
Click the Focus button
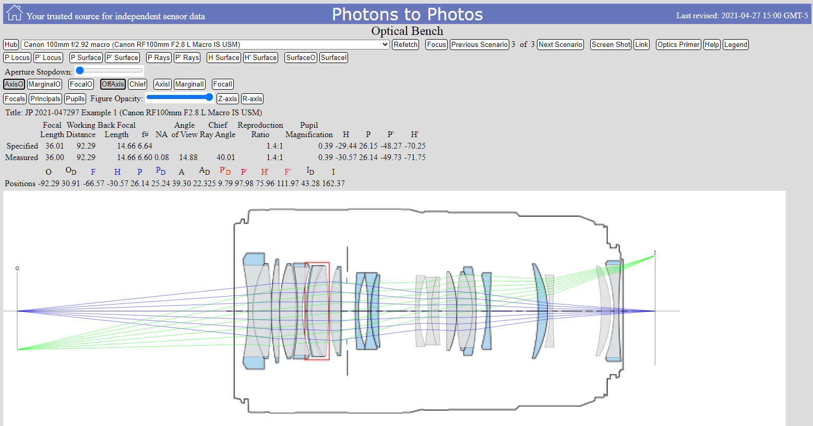tap(436, 45)
